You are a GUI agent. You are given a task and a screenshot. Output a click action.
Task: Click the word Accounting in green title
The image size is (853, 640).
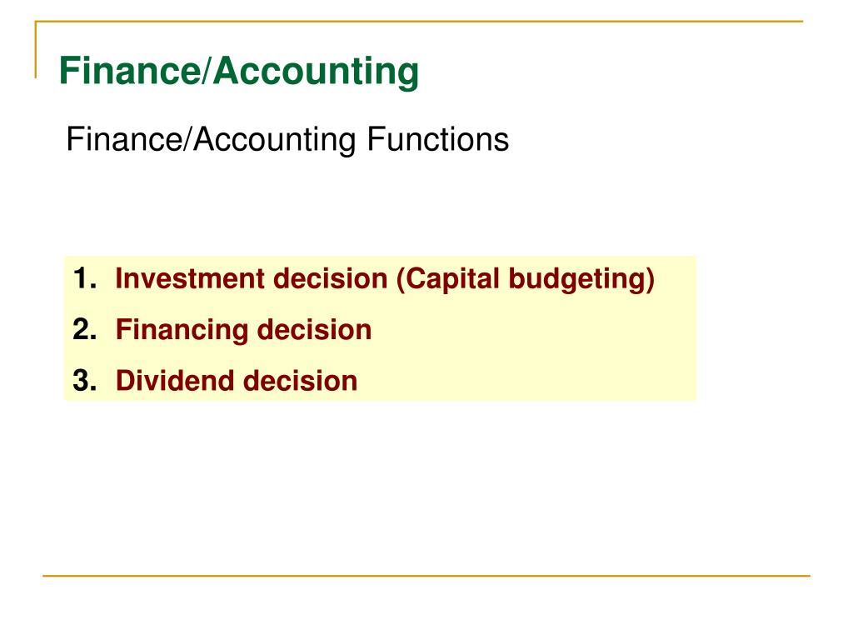[316, 72]
